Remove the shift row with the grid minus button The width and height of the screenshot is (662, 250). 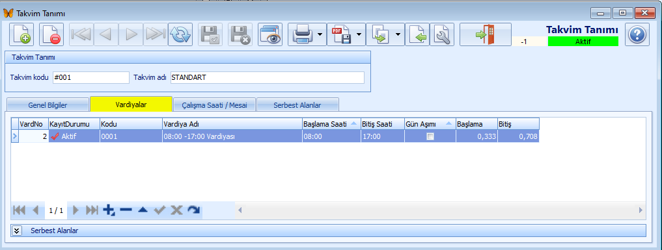point(126,210)
